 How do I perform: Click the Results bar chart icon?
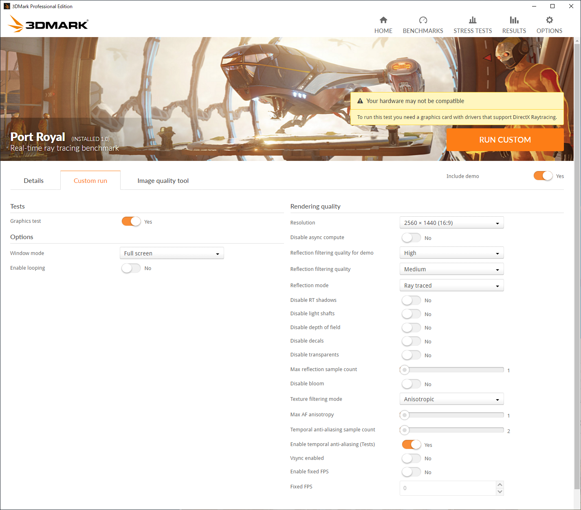[x=514, y=20]
